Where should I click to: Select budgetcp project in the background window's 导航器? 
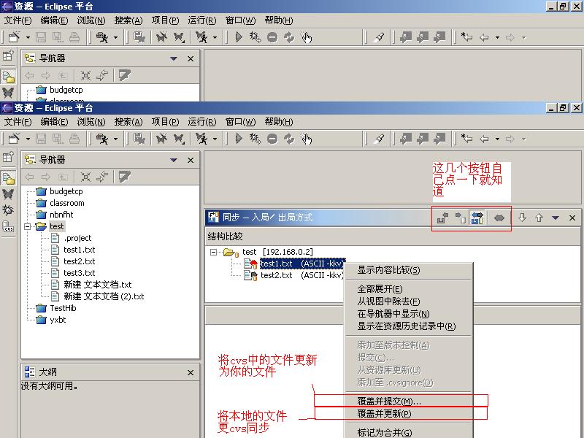click(x=66, y=90)
